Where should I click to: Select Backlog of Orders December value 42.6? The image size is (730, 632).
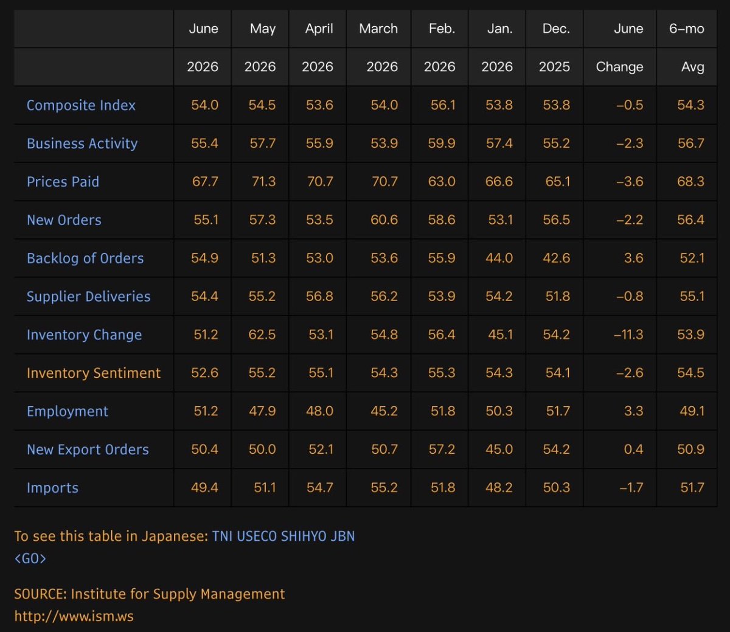coord(557,259)
